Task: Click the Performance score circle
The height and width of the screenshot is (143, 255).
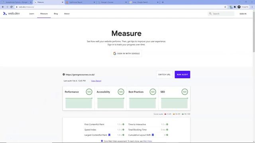Action: (x=89, y=92)
